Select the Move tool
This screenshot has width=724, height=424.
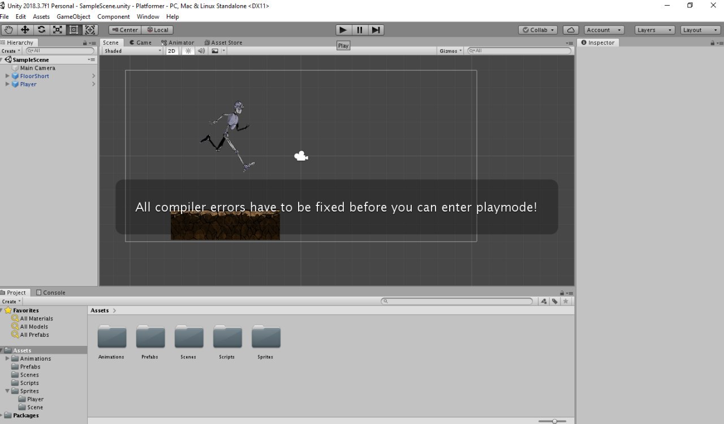25,30
